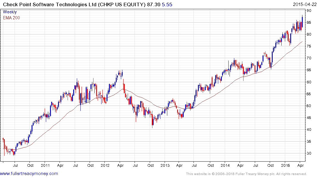Click the 87.30 price value in title
Image resolution: width=320 pixels, height=178 pixels.
click(154, 4)
